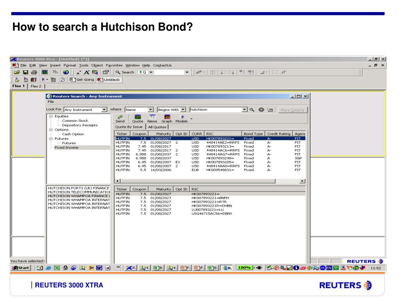
Task: Select quote USG46715AC56=DBNY
Action: pyautogui.click(x=210, y=214)
